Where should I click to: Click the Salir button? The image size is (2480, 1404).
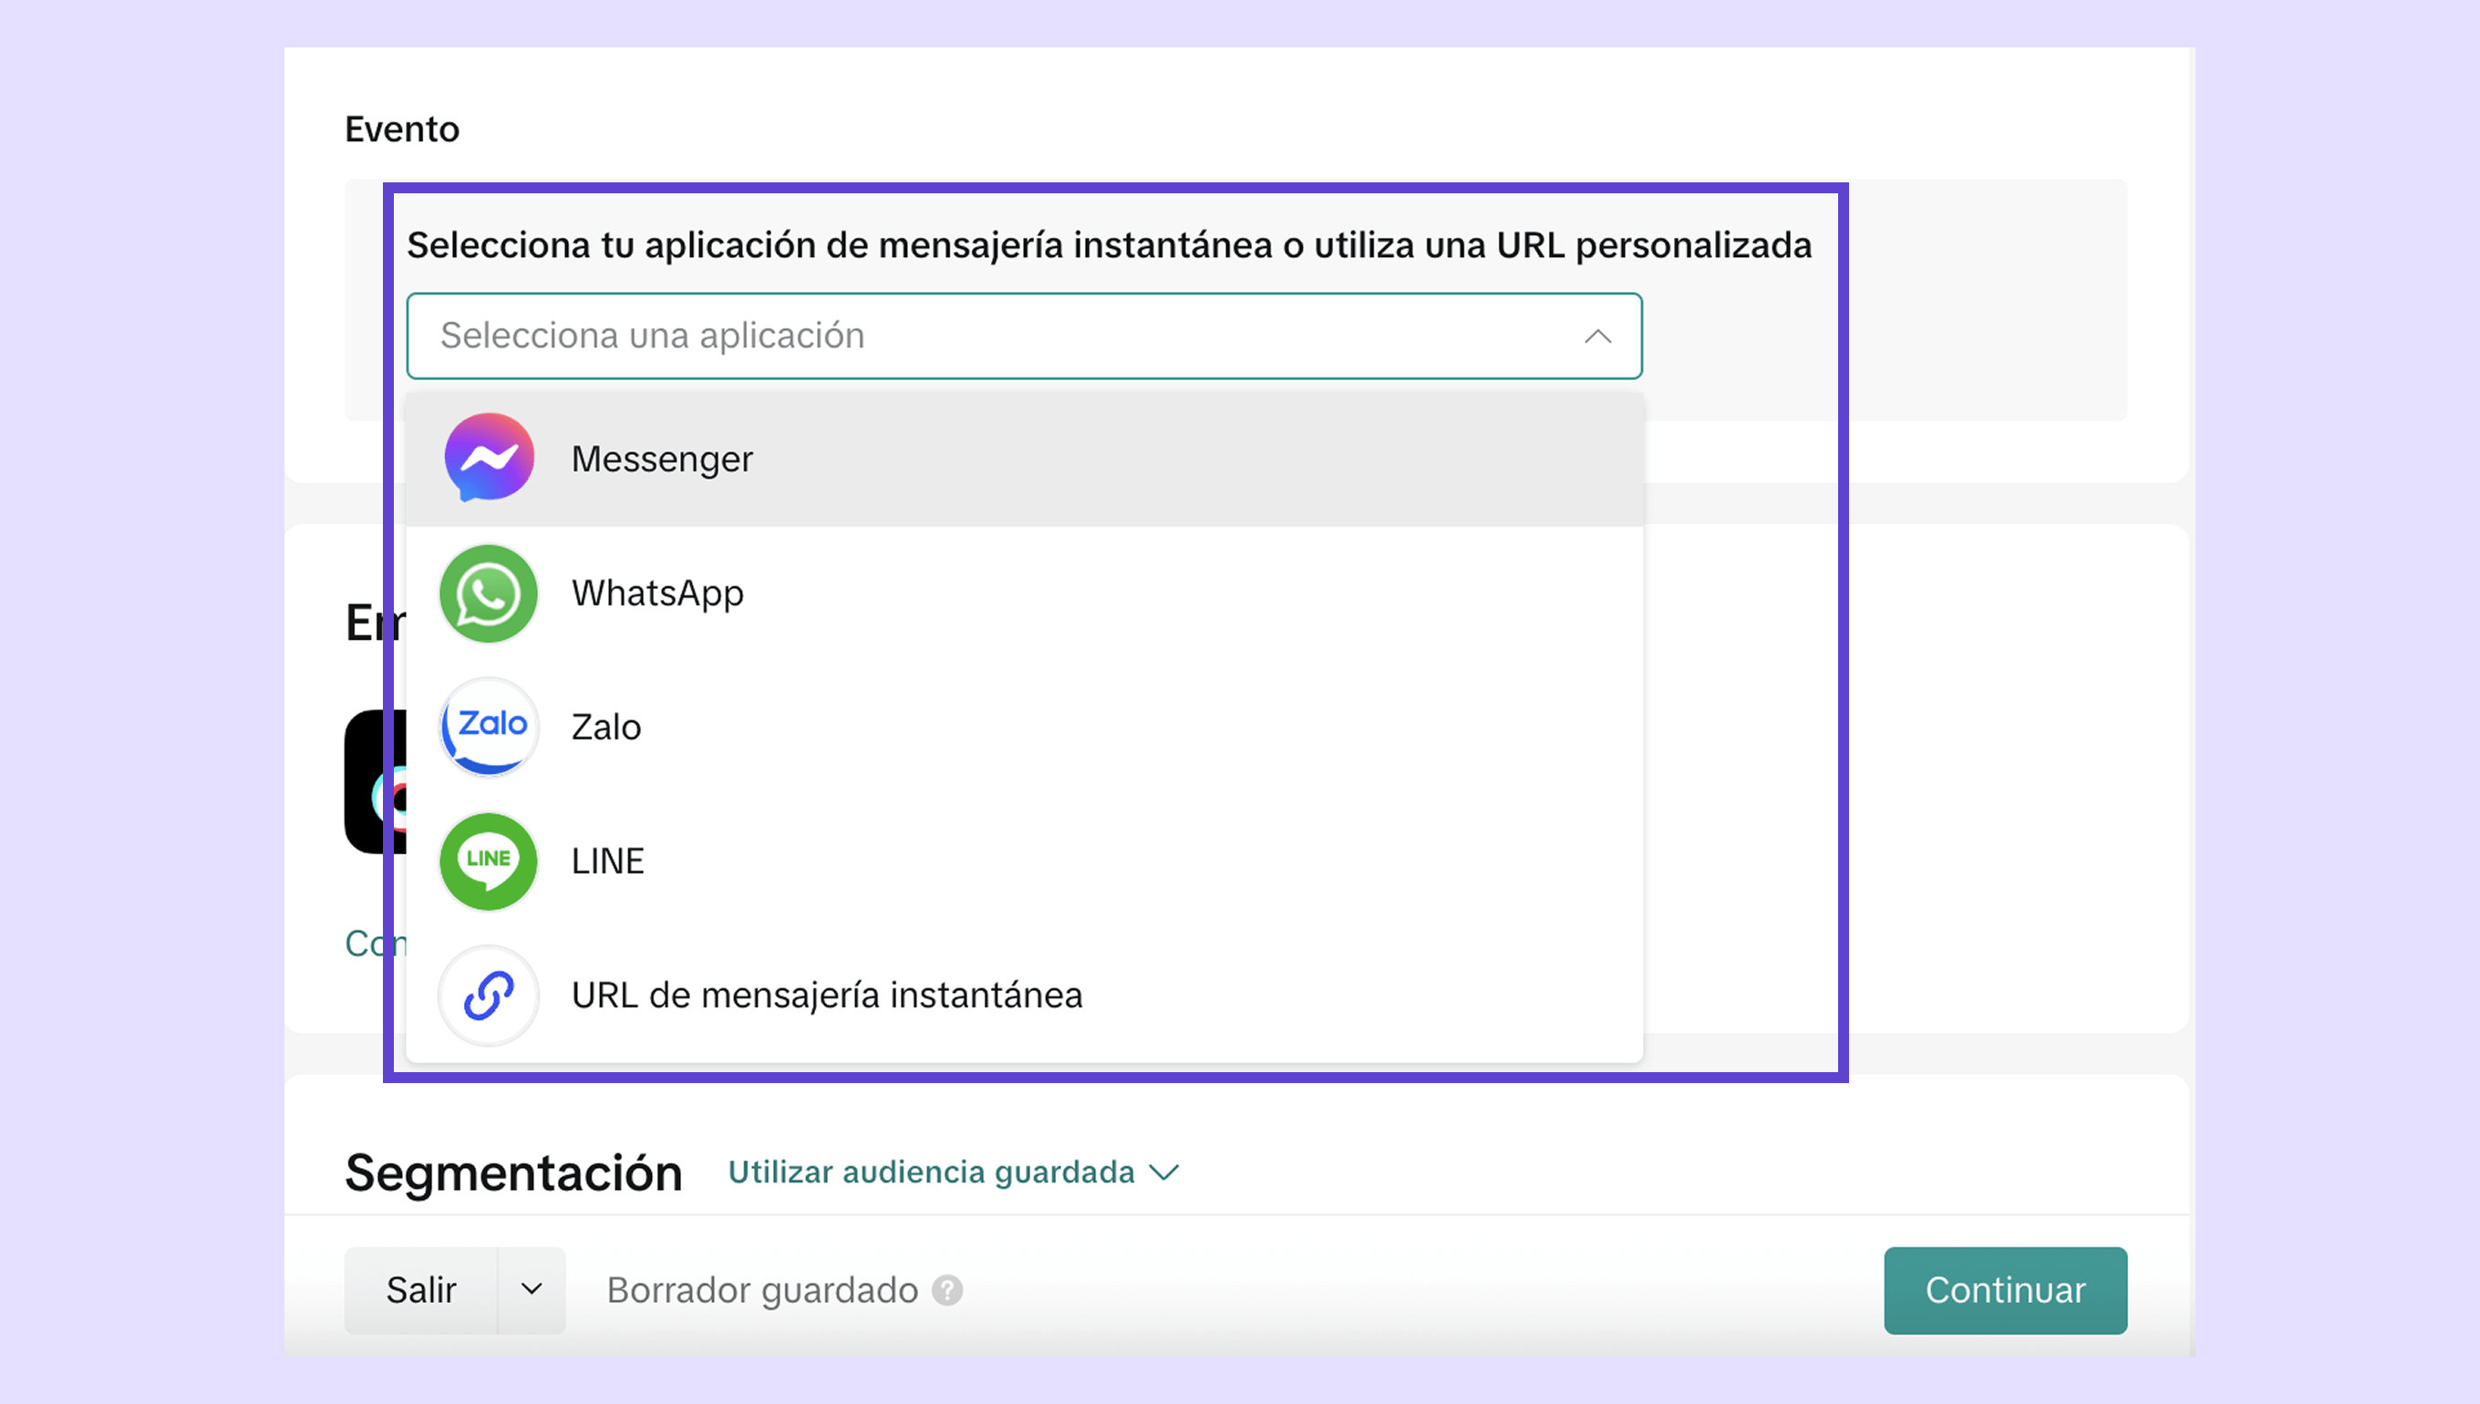tap(421, 1290)
